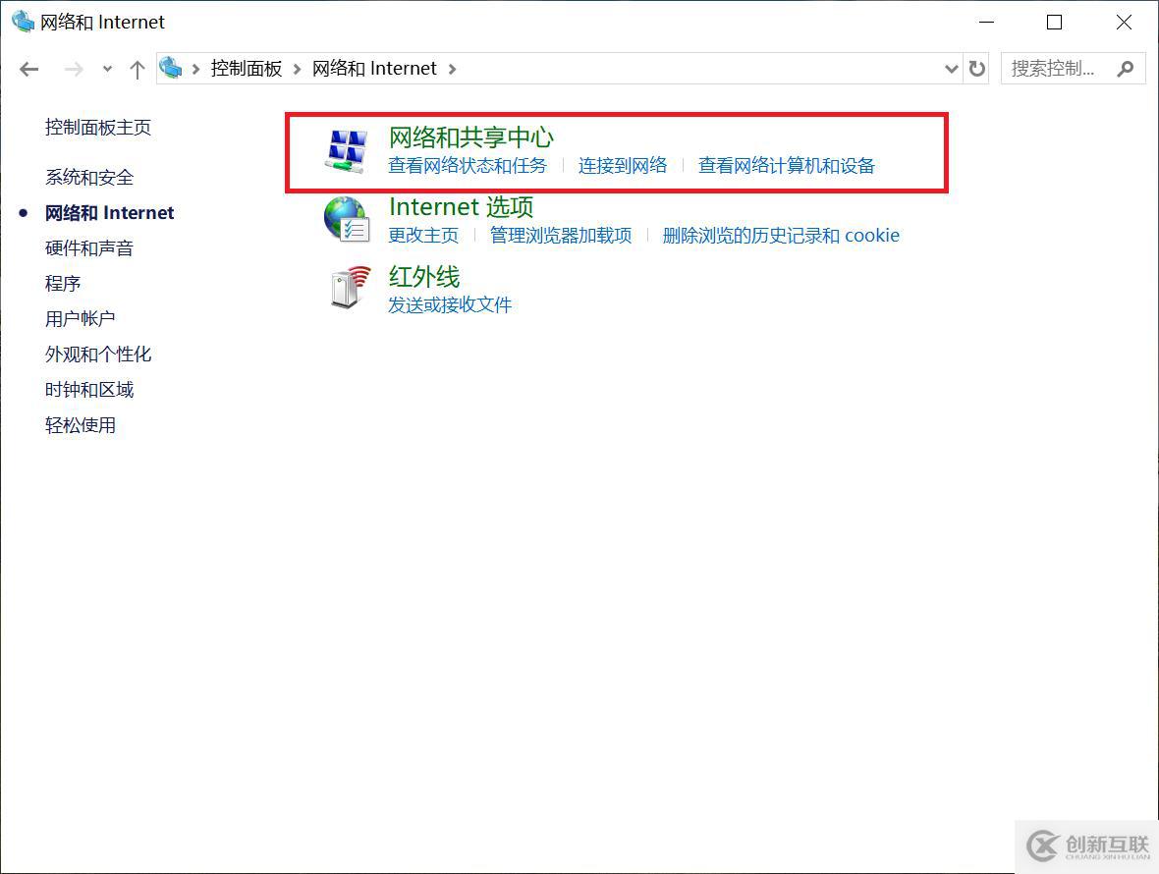Screen dimensions: 1159x874
Task: Click 连接到网络 link
Action: [623, 166]
